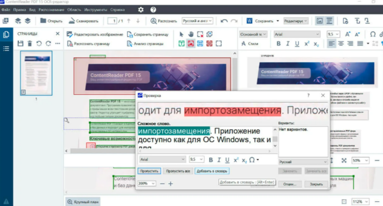Select page 1 thumbnail
This screenshot has width=383, height=206.
(36, 73)
